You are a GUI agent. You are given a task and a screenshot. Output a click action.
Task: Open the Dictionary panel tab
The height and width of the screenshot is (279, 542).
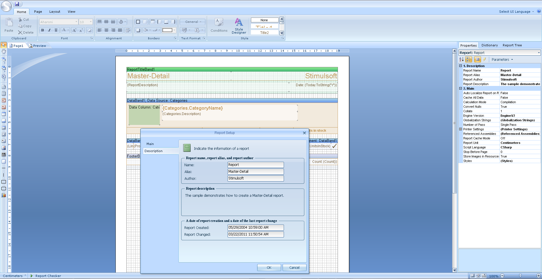[x=489, y=45]
